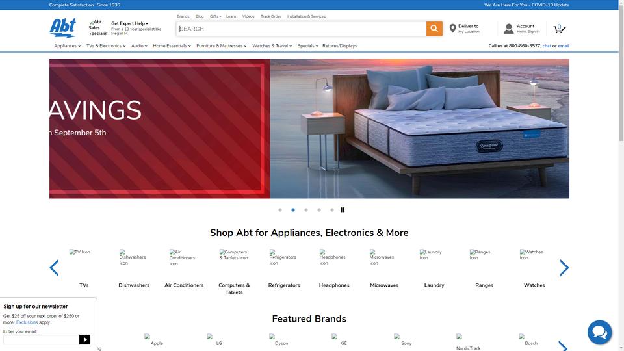Submit newsletter email with arrow button

point(84,339)
